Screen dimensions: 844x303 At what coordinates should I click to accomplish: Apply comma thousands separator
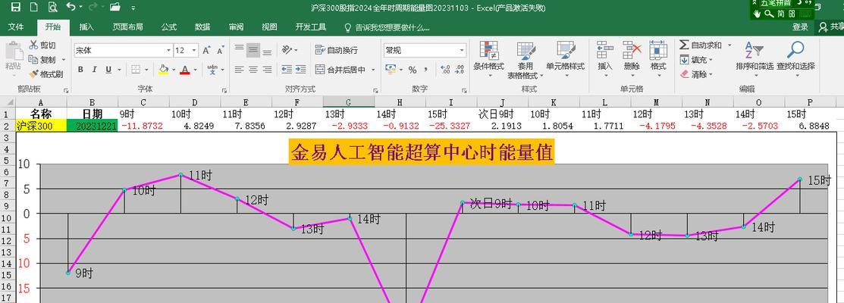point(425,69)
